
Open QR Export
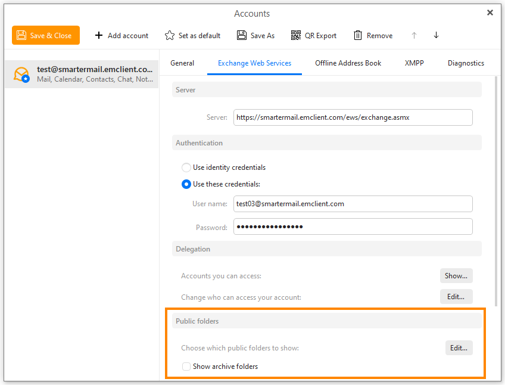pyautogui.click(x=313, y=35)
